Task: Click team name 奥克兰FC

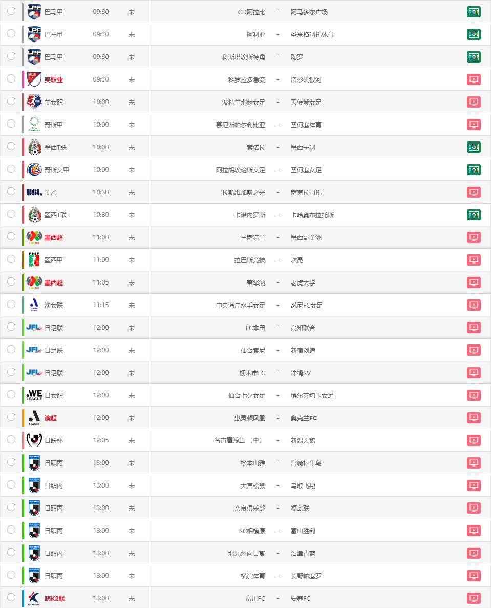Action: tap(304, 418)
